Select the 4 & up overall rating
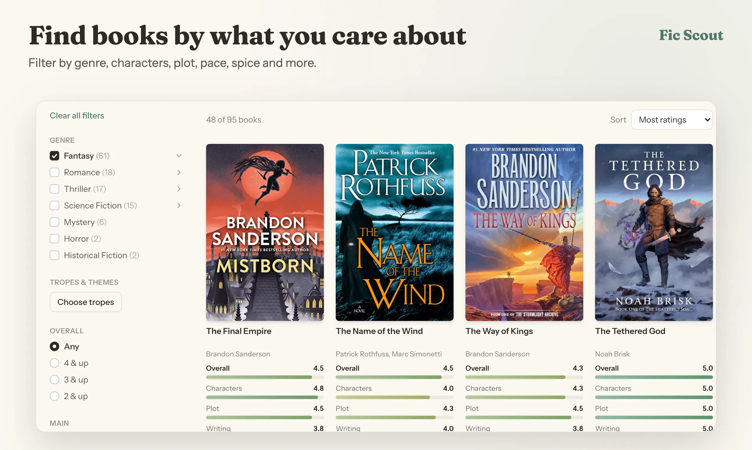The image size is (752, 450). (x=54, y=363)
